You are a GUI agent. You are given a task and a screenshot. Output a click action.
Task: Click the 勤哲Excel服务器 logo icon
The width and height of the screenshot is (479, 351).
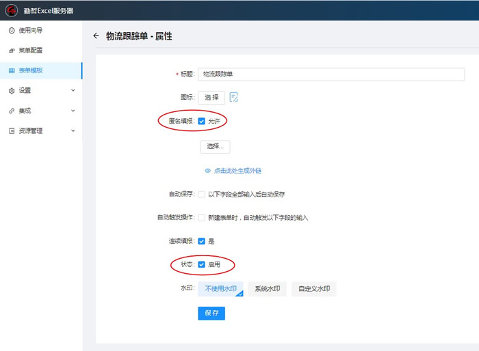tap(12, 10)
